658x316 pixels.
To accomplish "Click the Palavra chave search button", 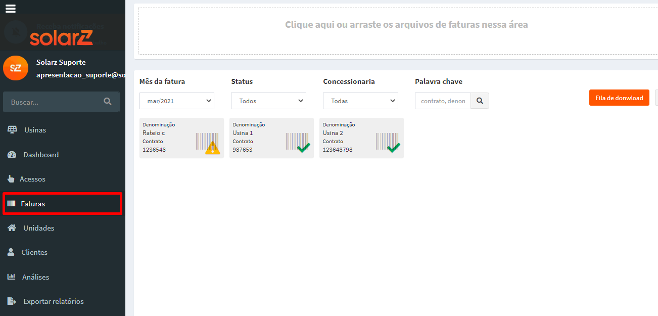I will pyautogui.click(x=480, y=101).
